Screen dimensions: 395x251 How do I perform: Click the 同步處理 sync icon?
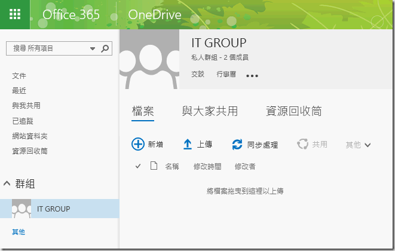(237, 144)
